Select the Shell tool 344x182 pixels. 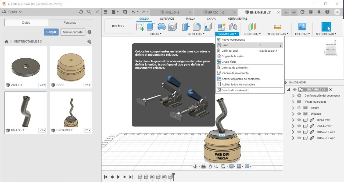point(208,27)
